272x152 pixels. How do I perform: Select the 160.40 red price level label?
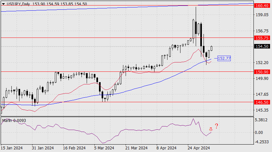pyautogui.click(x=262, y=6)
